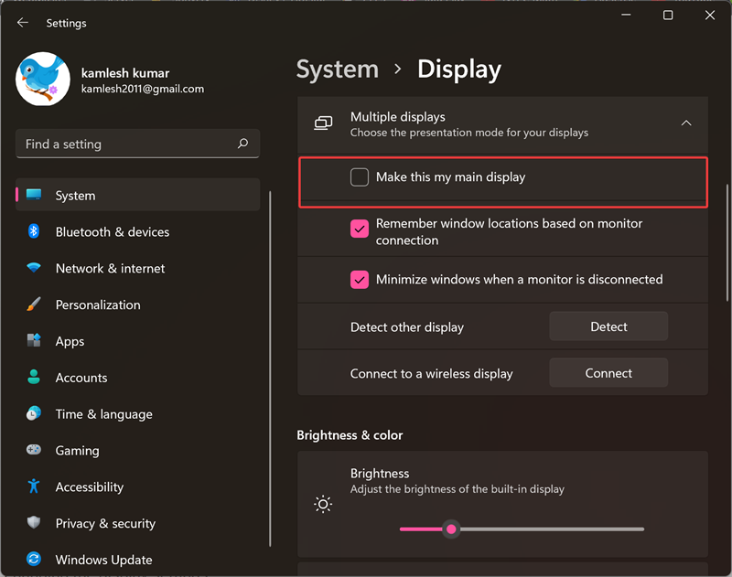Click the Brightness slider handle
This screenshot has width=732, height=577.
(450, 529)
